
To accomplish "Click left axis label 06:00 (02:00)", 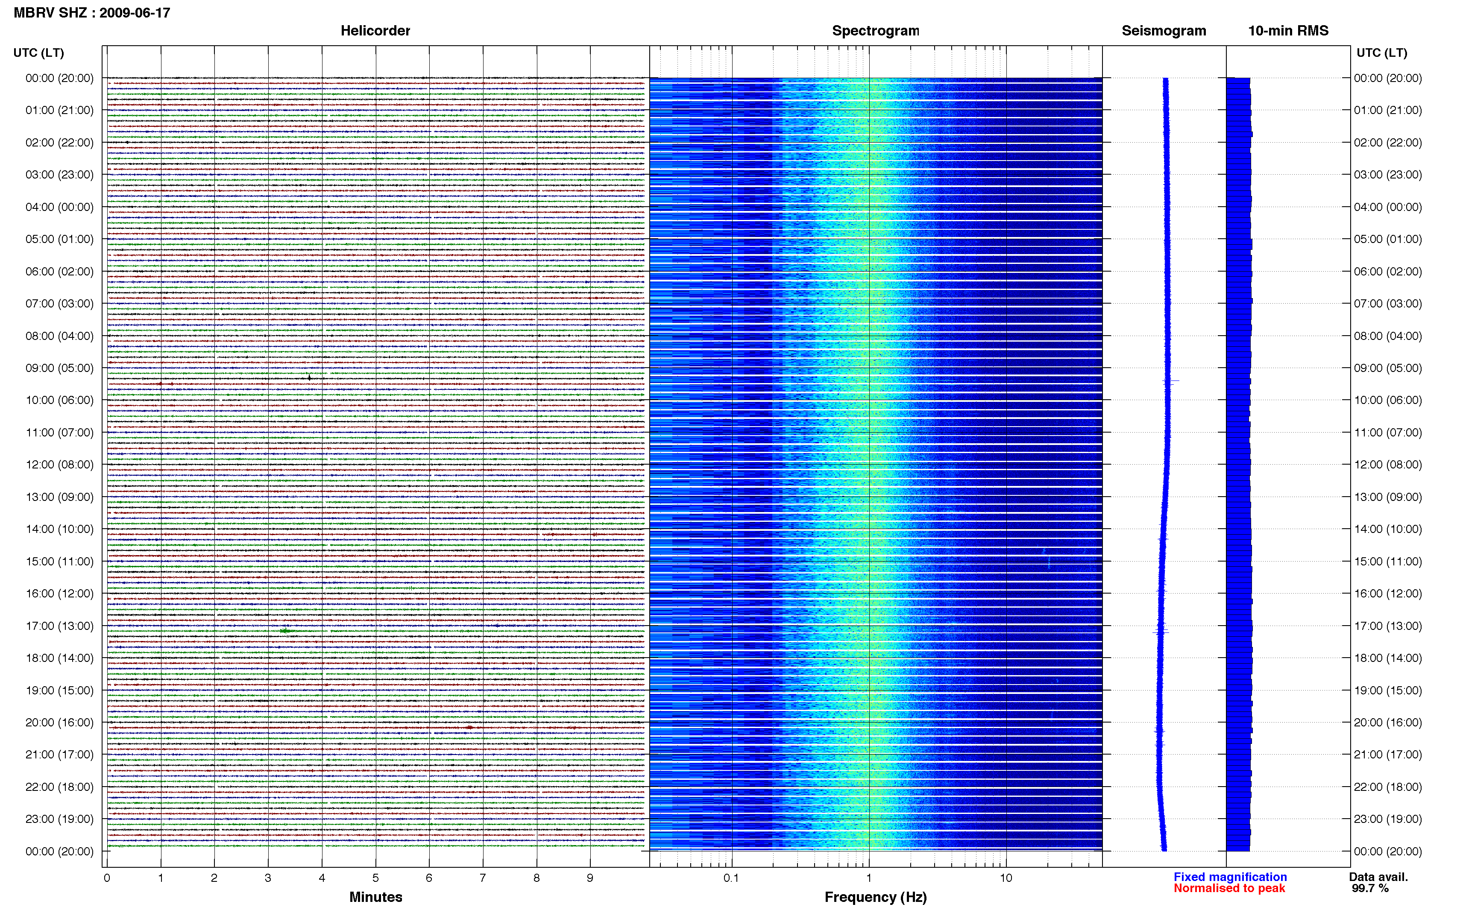I will 60,272.
